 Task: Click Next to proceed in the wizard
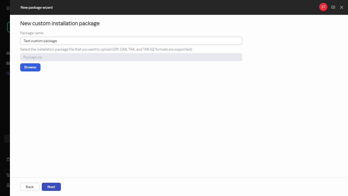tap(51, 187)
